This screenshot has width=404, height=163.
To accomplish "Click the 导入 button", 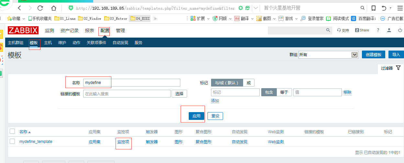I will click(x=396, y=55).
